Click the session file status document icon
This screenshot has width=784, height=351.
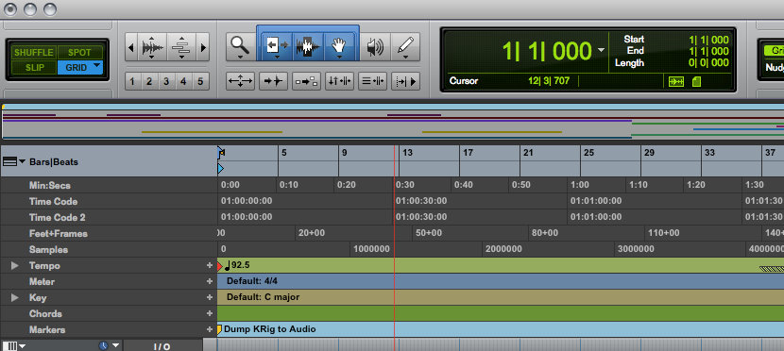point(696,82)
